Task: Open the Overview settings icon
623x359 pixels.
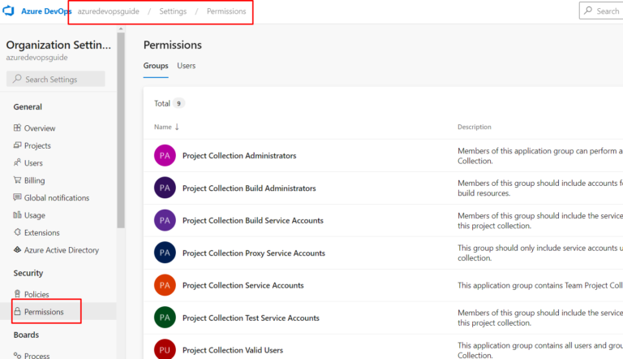Action: pos(17,128)
